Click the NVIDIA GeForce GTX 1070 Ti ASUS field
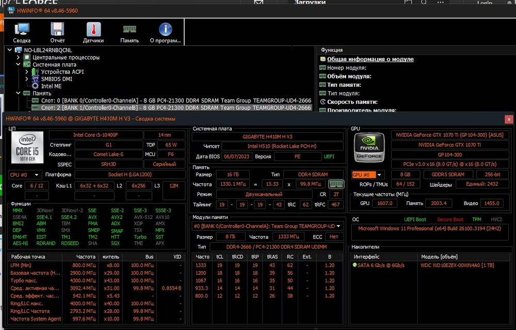516x330 pixels. 449,135
